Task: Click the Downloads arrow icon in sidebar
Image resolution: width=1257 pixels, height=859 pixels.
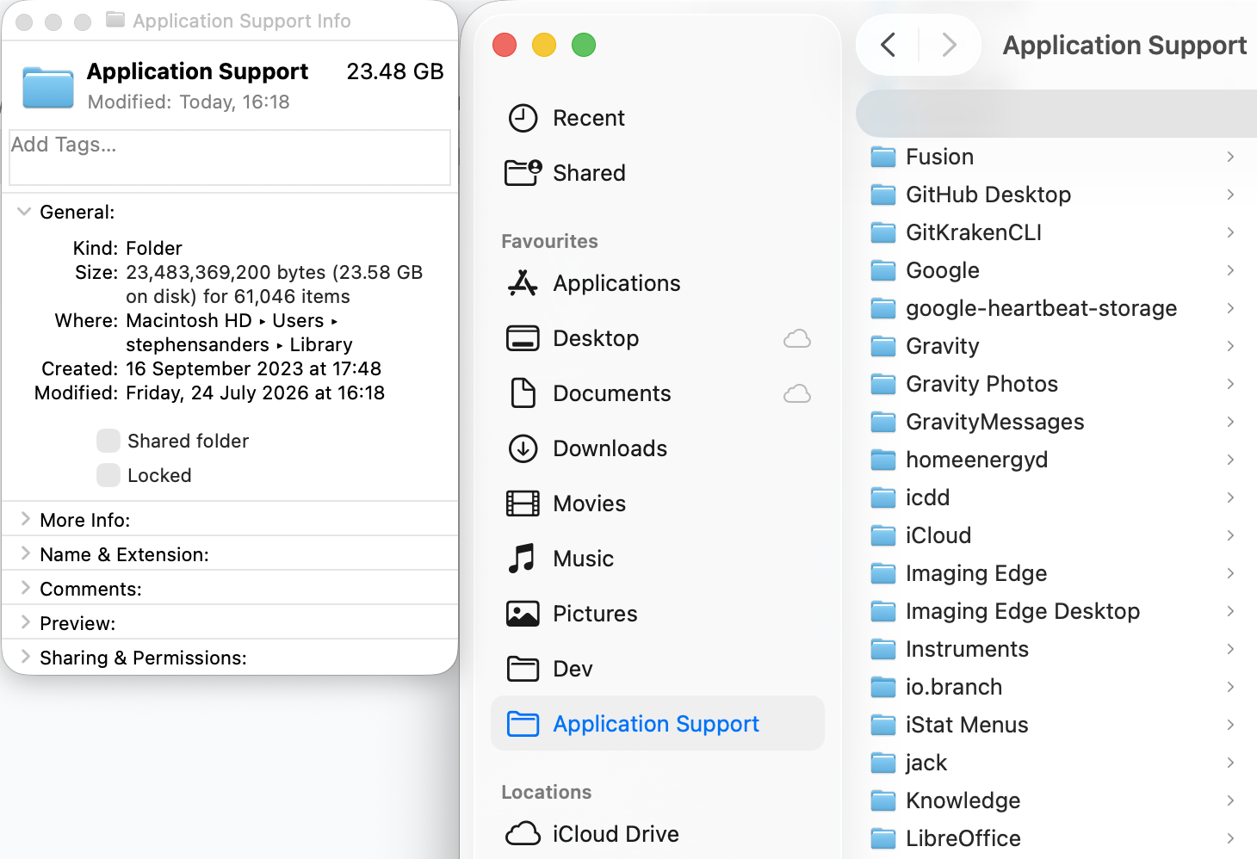Action: point(523,448)
